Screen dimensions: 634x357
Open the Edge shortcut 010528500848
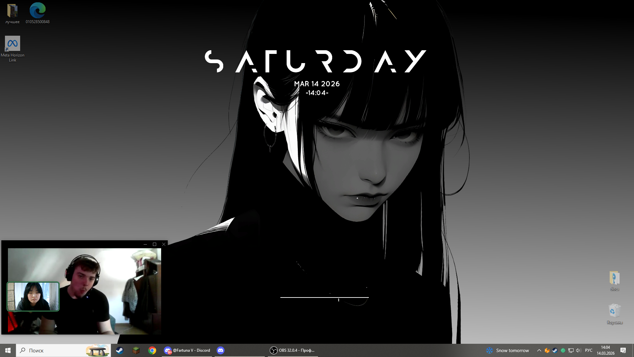click(38, 11)
